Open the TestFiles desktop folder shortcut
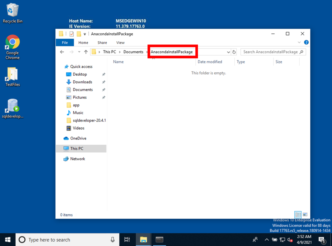332x246 pixels. pyautogui.click(x=12, y=77)
